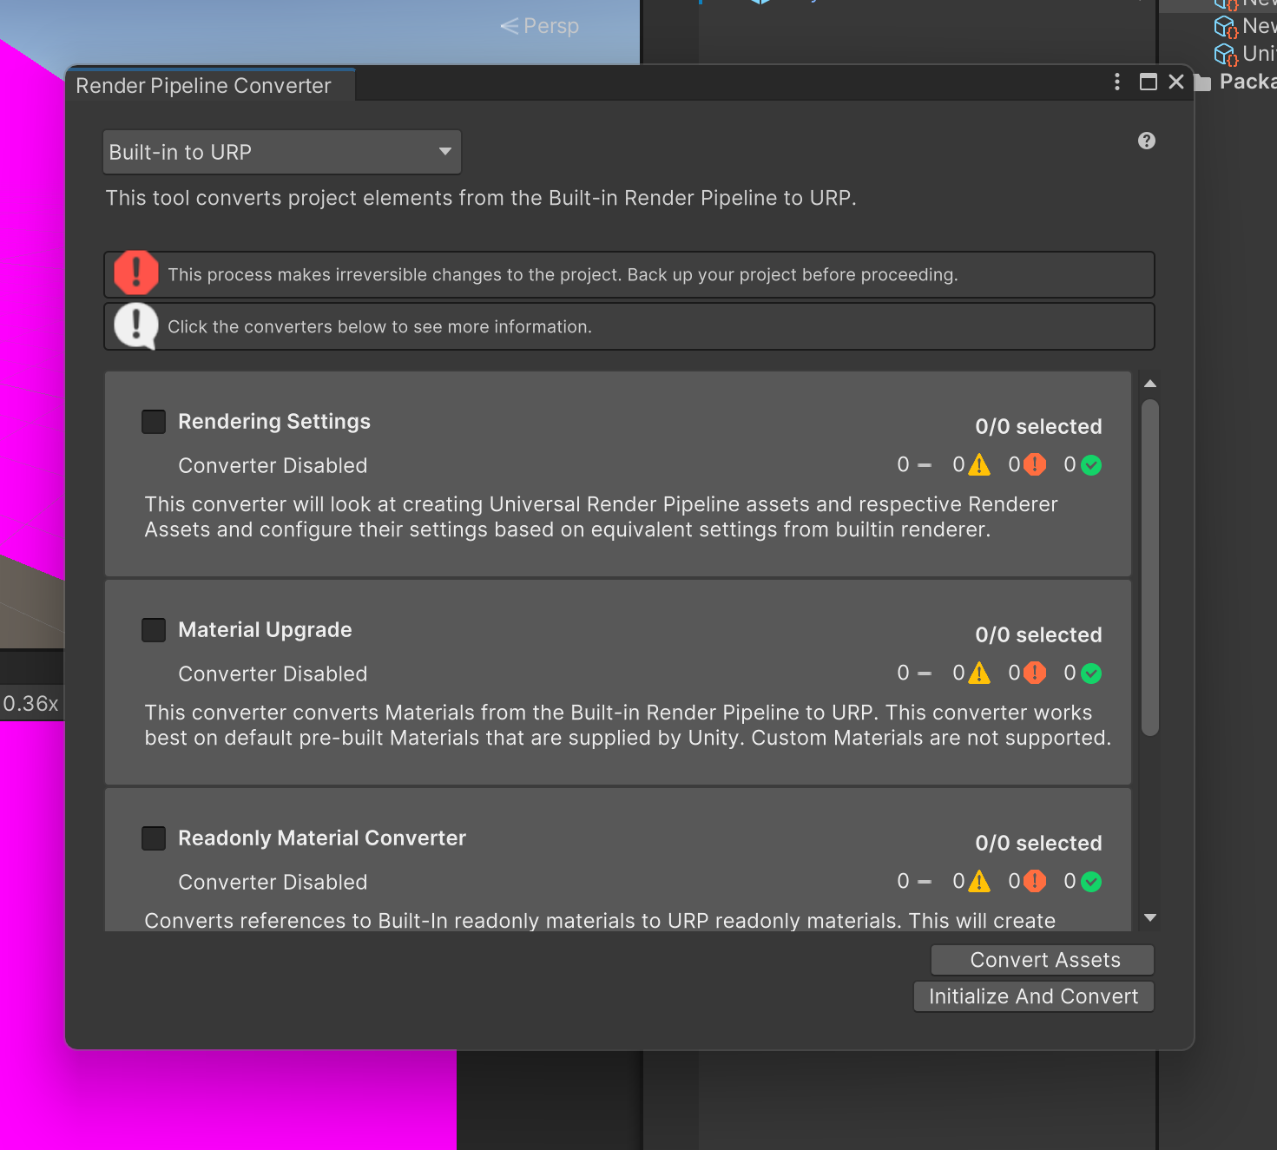Click Material Upgrade yellow warning count icon
1277x1150 pixels.
pos(979,674)
